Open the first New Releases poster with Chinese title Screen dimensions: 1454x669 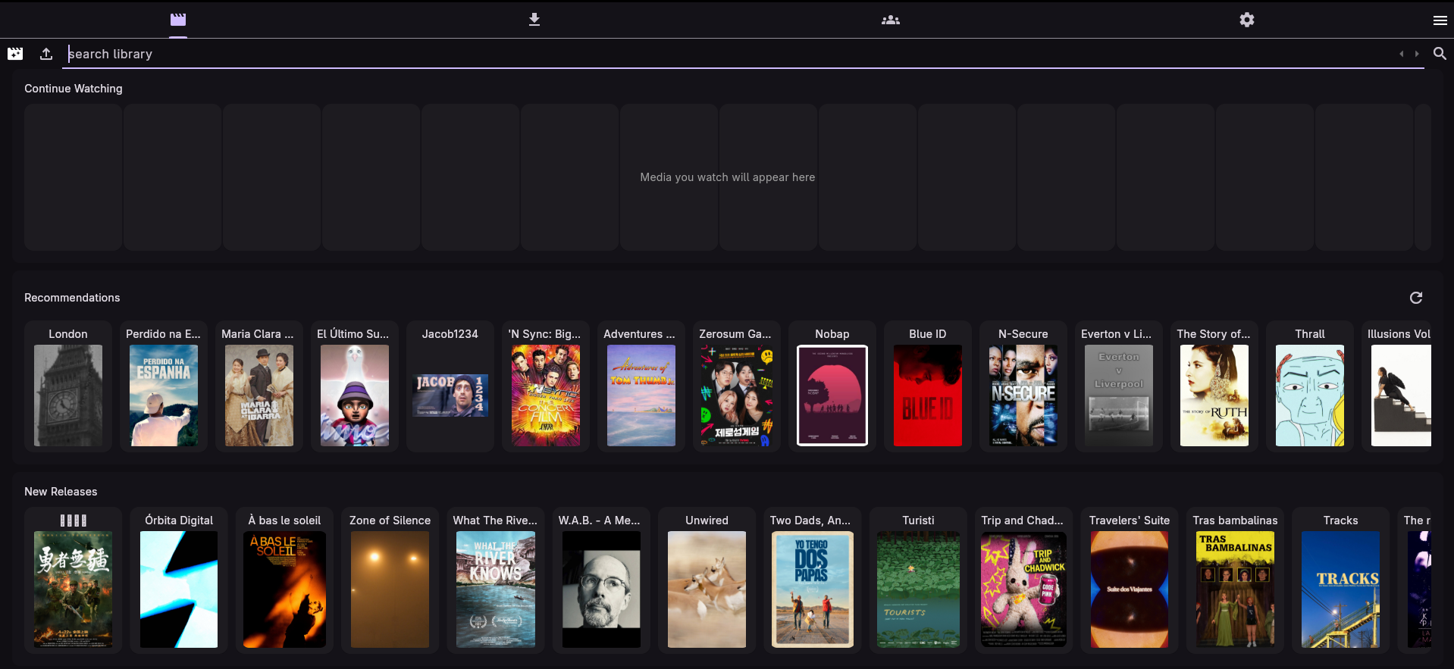73,589
